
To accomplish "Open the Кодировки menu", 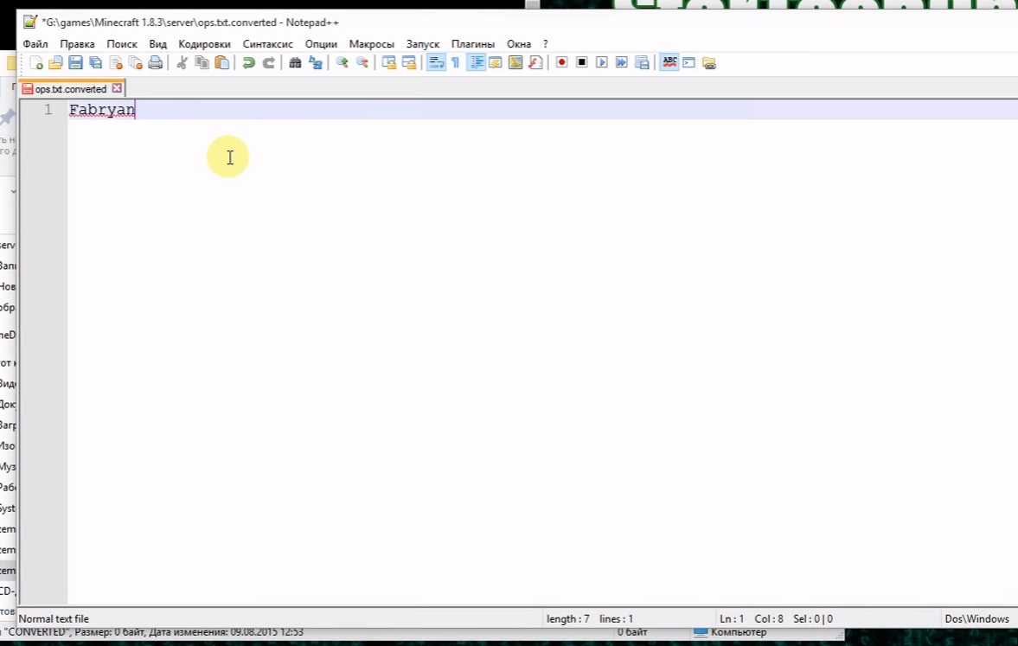I will click(204, 44).
